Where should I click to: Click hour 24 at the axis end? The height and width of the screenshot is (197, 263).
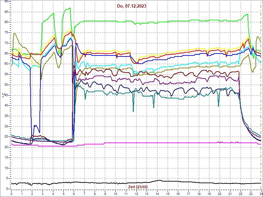click(260, 194)
